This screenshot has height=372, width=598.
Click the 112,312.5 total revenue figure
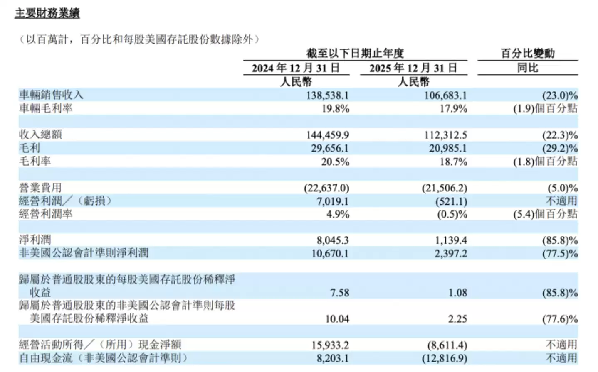click(x=445, y=135)
